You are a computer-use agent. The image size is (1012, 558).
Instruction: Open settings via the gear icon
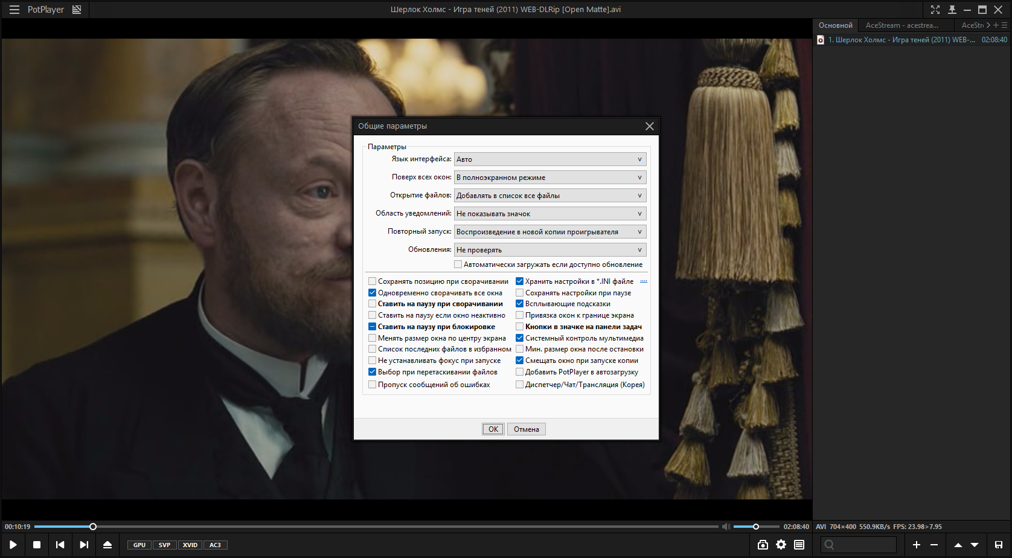781,545
